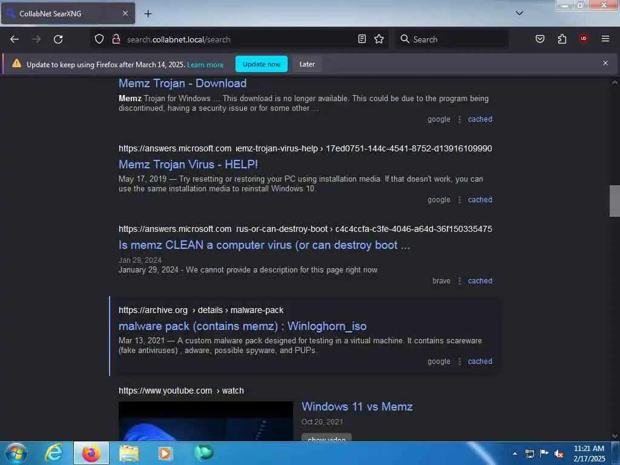620x465 pixels.
Task: Open the taskbar clock showing 11:21 AM
Action: (589, 453)
